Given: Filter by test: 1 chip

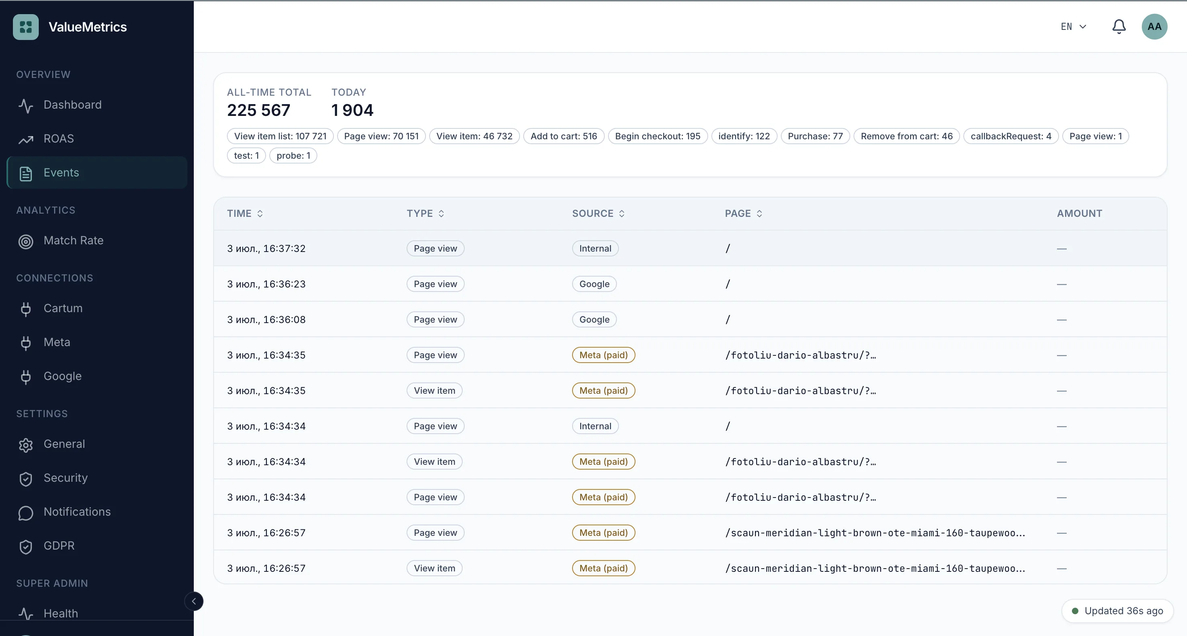Looking at the screenshot, I should pos(247,156).
